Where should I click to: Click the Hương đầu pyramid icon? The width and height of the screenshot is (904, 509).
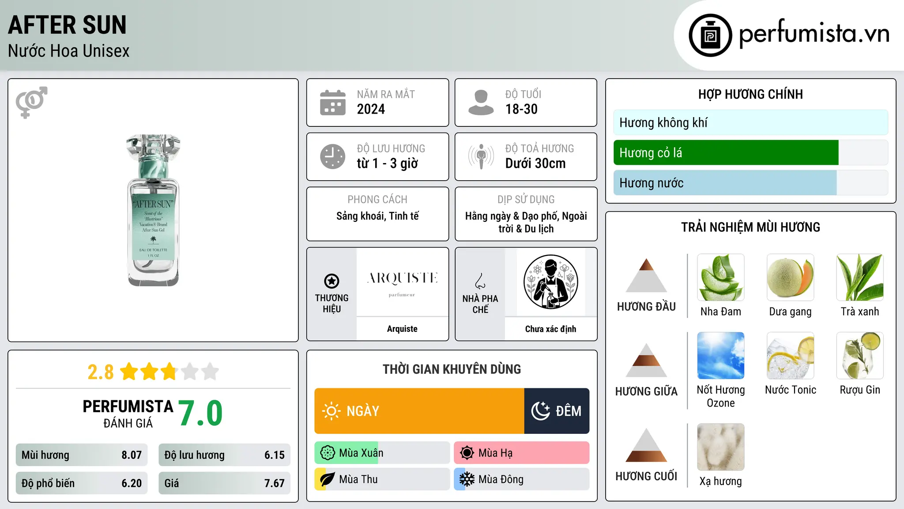click(x=646, y=275)
